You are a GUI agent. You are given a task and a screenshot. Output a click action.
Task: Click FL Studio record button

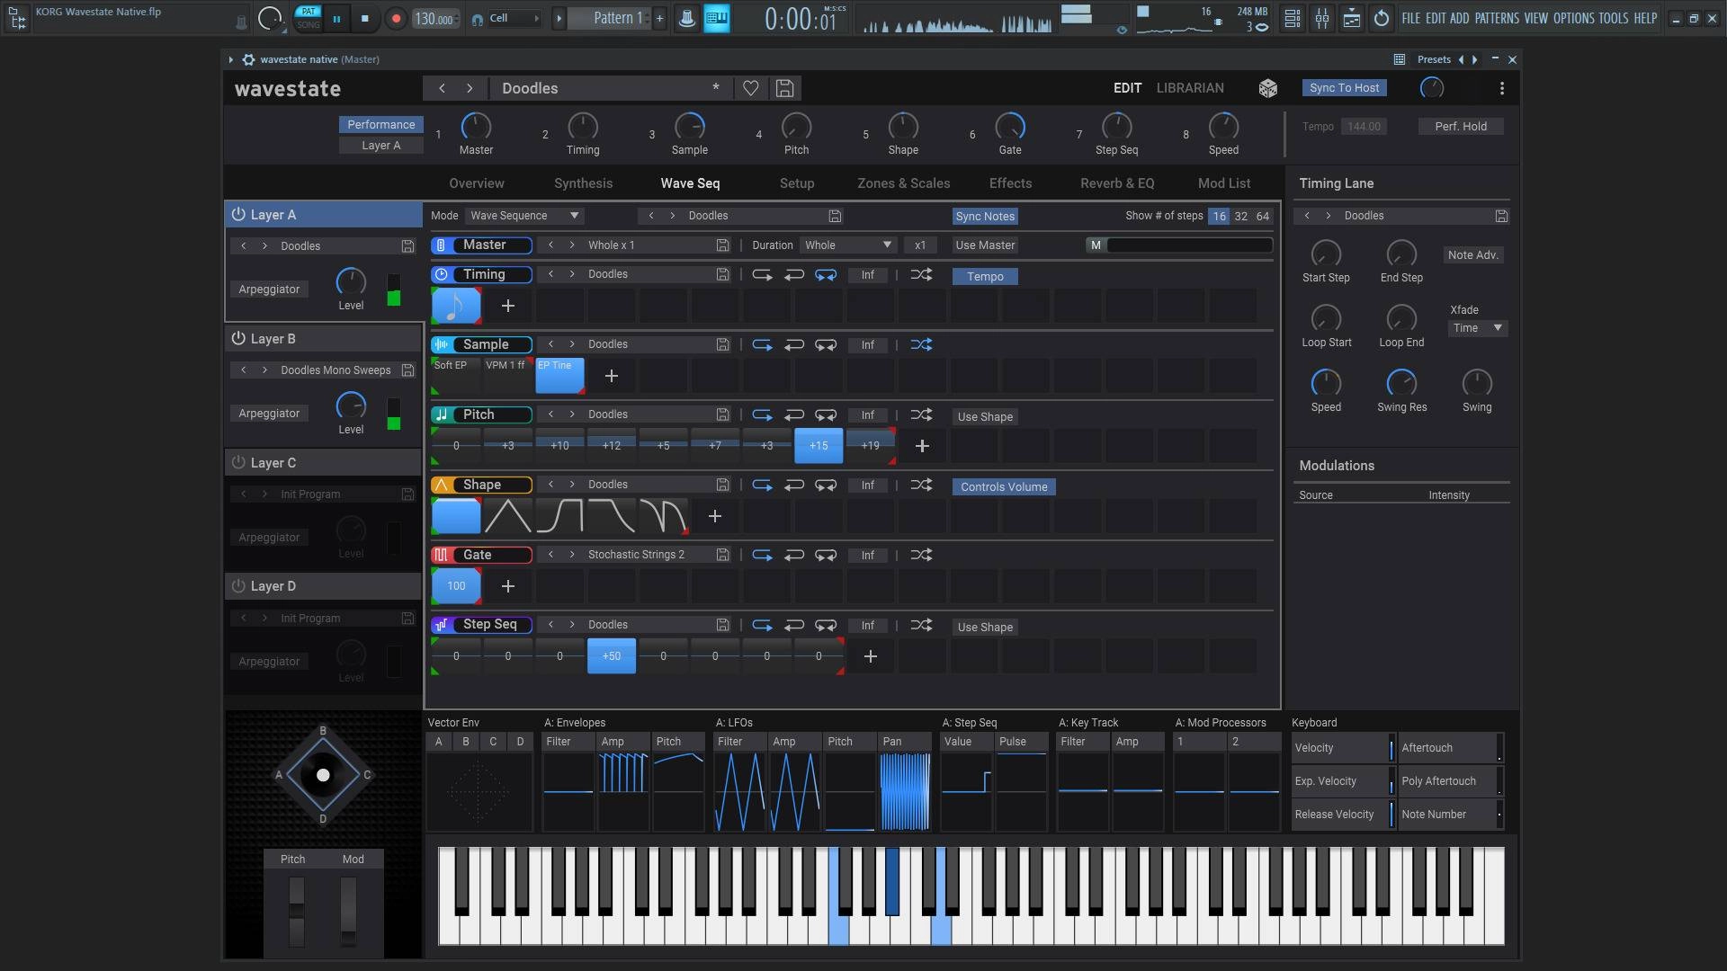click(396, 18)
